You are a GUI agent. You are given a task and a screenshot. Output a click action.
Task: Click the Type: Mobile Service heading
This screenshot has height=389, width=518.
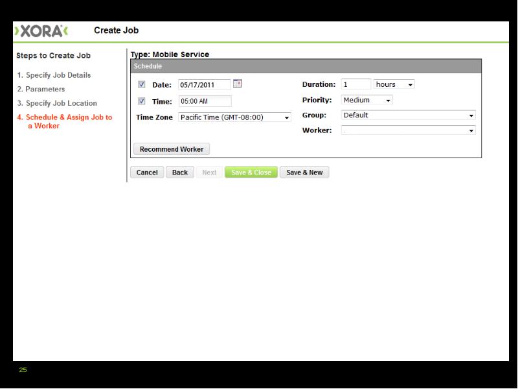(170, 54)
